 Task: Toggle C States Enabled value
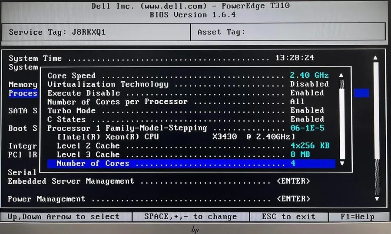pyautogui.click(x=307, y=119)
